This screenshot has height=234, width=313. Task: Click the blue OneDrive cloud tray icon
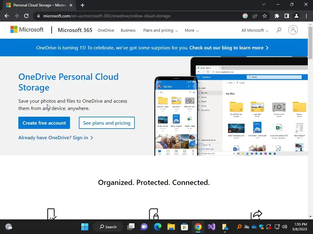(x=254, y=227)
